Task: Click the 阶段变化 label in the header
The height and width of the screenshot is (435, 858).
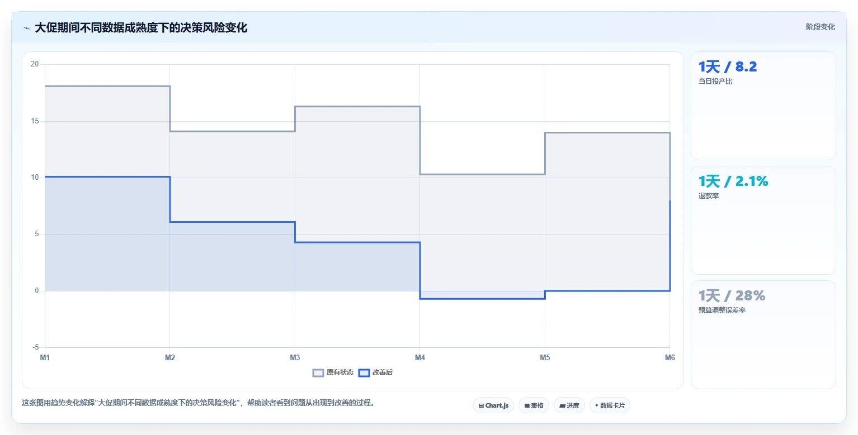Action: tap(820, 27)
